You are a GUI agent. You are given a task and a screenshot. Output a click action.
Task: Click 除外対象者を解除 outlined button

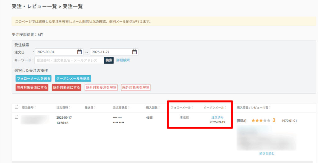136,88
